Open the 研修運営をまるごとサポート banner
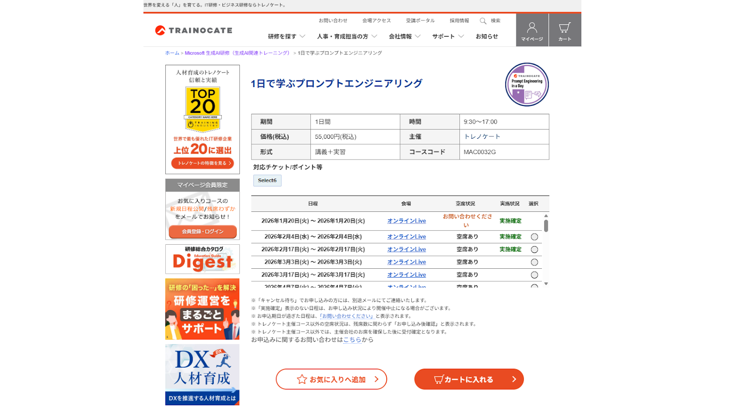This screenshot has height=408, width=741. [x=202, y=309]
